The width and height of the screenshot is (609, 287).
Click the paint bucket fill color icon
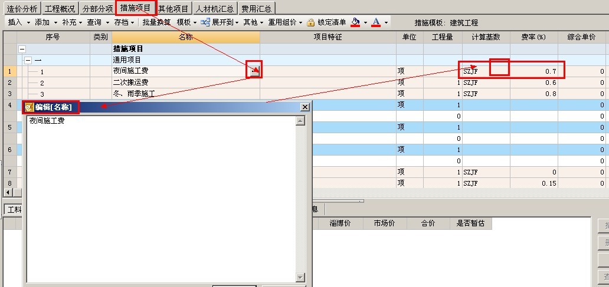(x=355, y=22)
